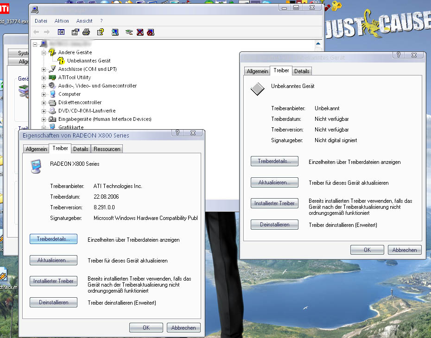
Task: Expand the Computer node
Action: click(44, 94)
